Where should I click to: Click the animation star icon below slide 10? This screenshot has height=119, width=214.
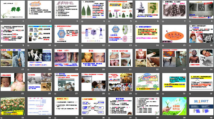point(28,46)
